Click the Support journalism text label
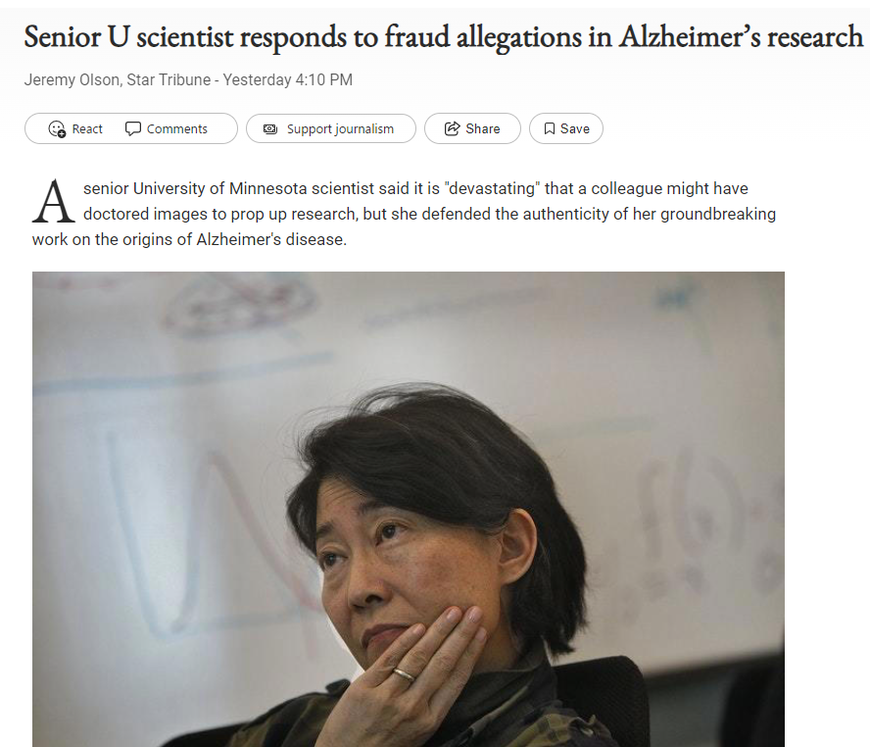 340,128
